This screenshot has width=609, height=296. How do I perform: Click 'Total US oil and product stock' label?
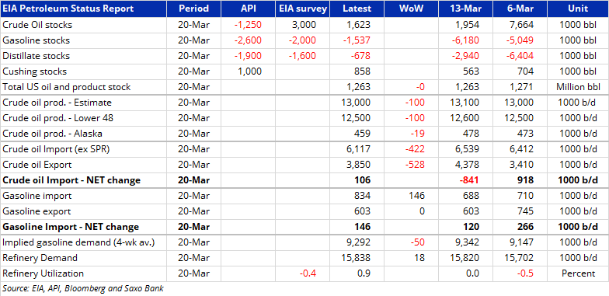coord(67,87)
